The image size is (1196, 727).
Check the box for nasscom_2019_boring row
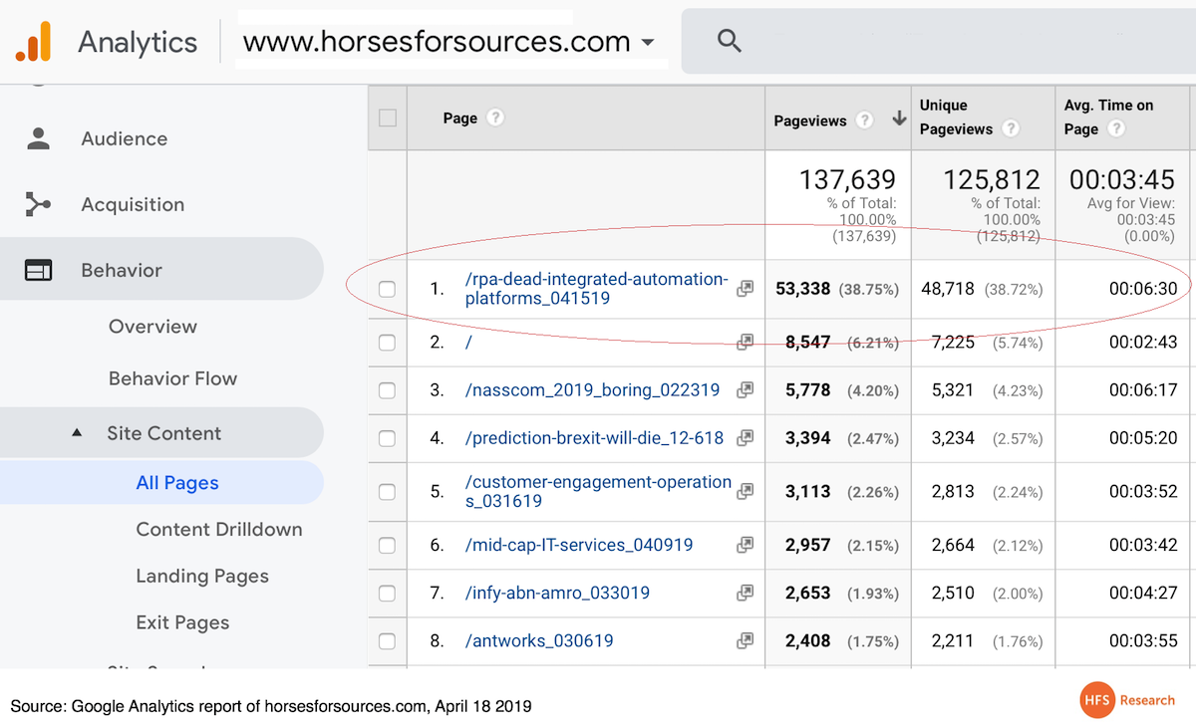coord(388,390)
